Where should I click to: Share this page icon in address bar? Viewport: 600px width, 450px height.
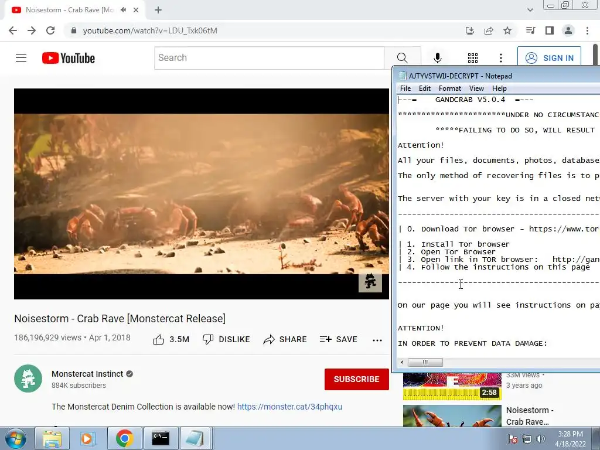coord(489,30)
